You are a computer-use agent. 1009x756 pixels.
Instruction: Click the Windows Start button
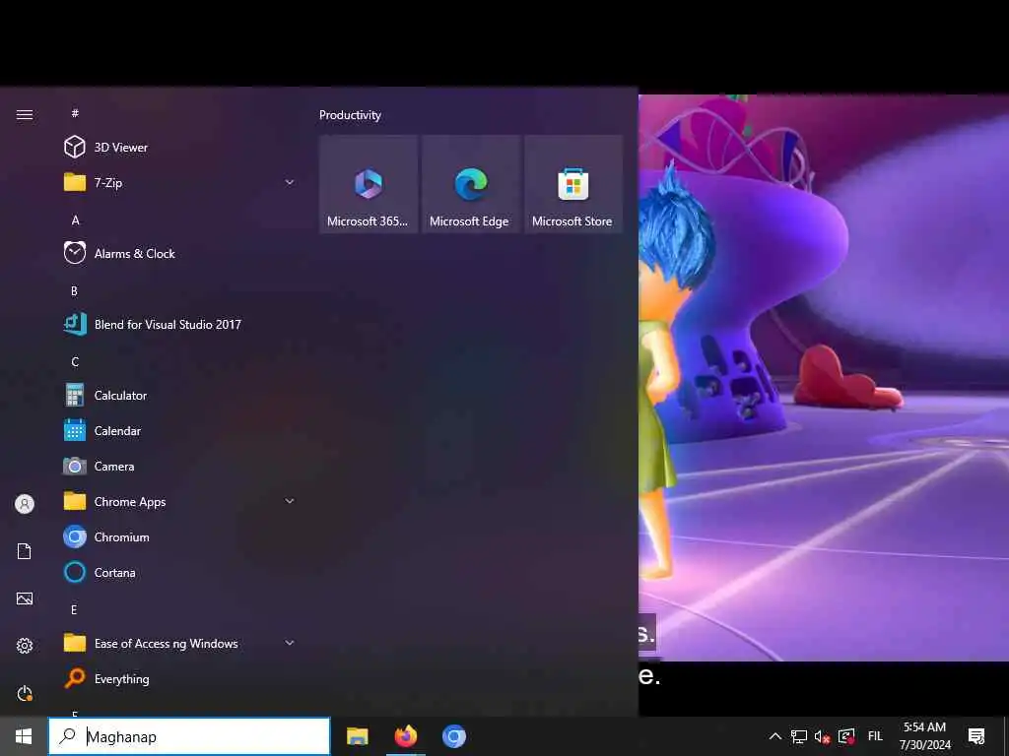pos(24,736)
